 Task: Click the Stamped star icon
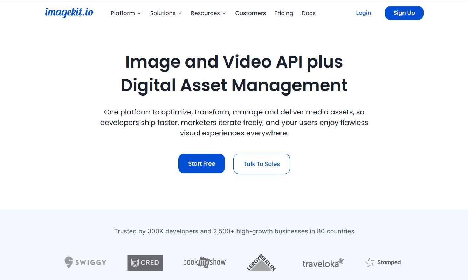369,262
